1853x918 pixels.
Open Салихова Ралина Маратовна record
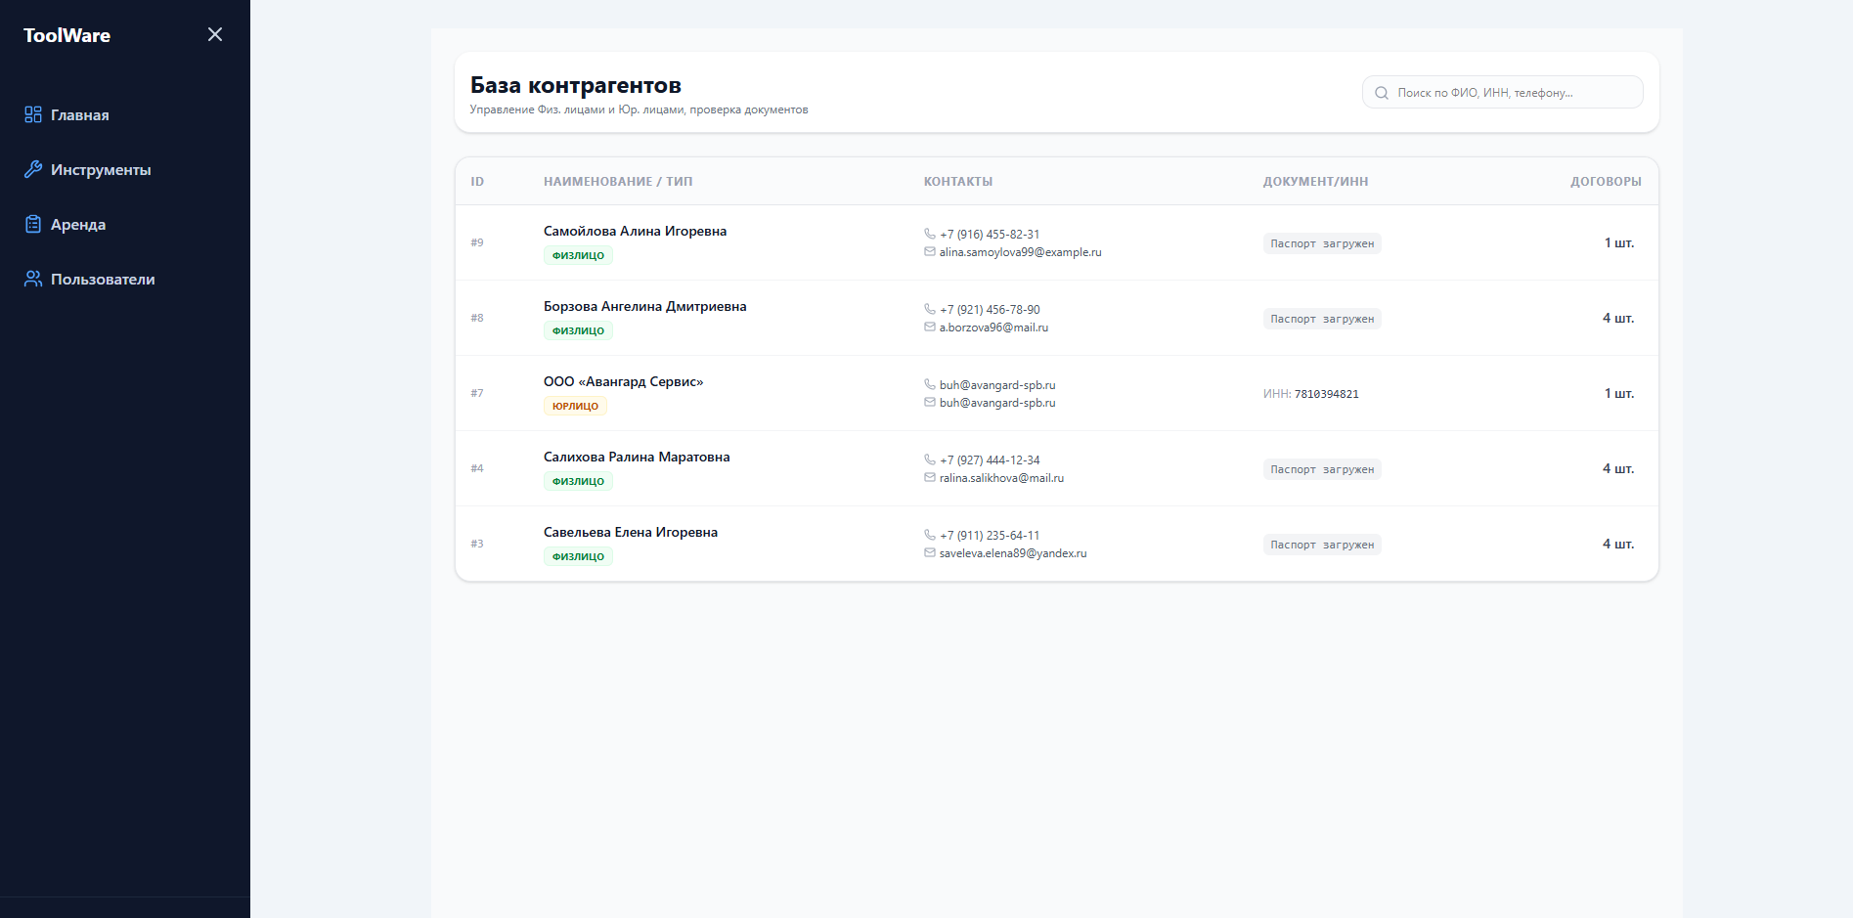click(637, 457)
